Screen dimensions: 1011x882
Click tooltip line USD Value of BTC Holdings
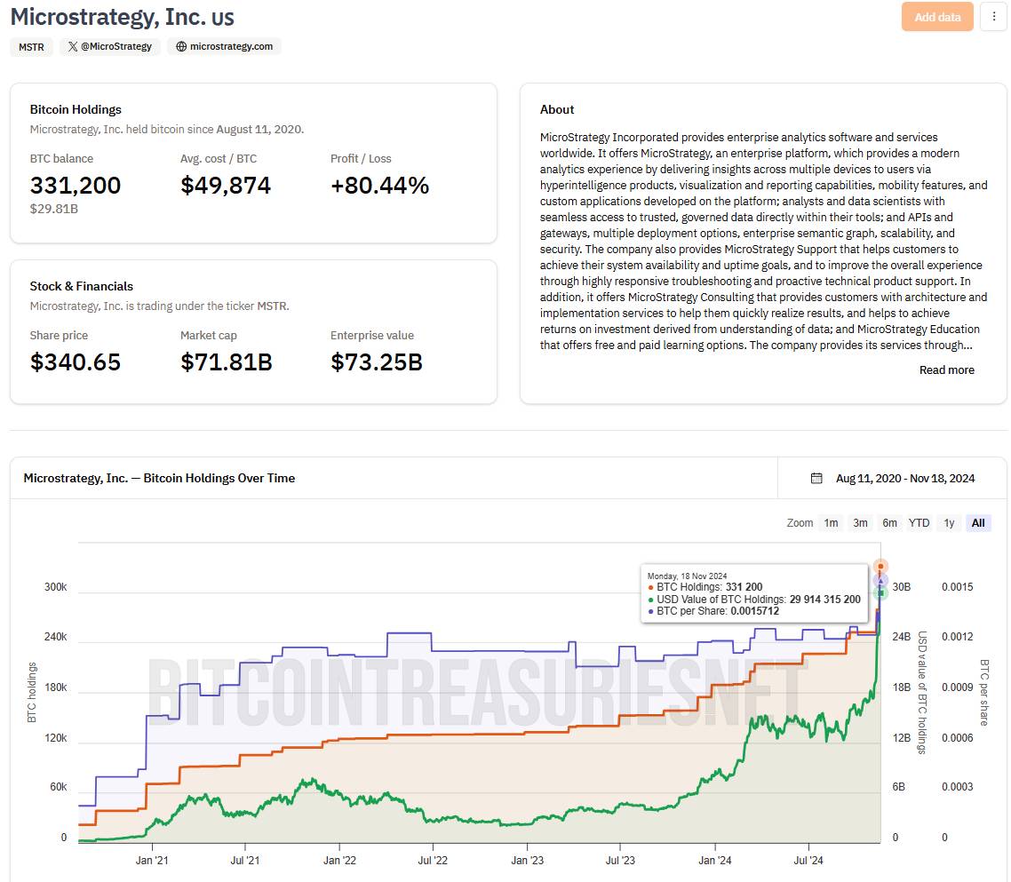[754, 600]
